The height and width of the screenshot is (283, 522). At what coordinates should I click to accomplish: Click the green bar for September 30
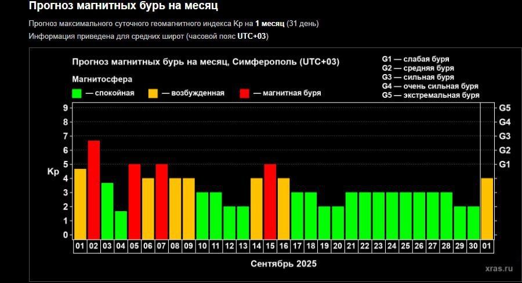coord(474,222)
